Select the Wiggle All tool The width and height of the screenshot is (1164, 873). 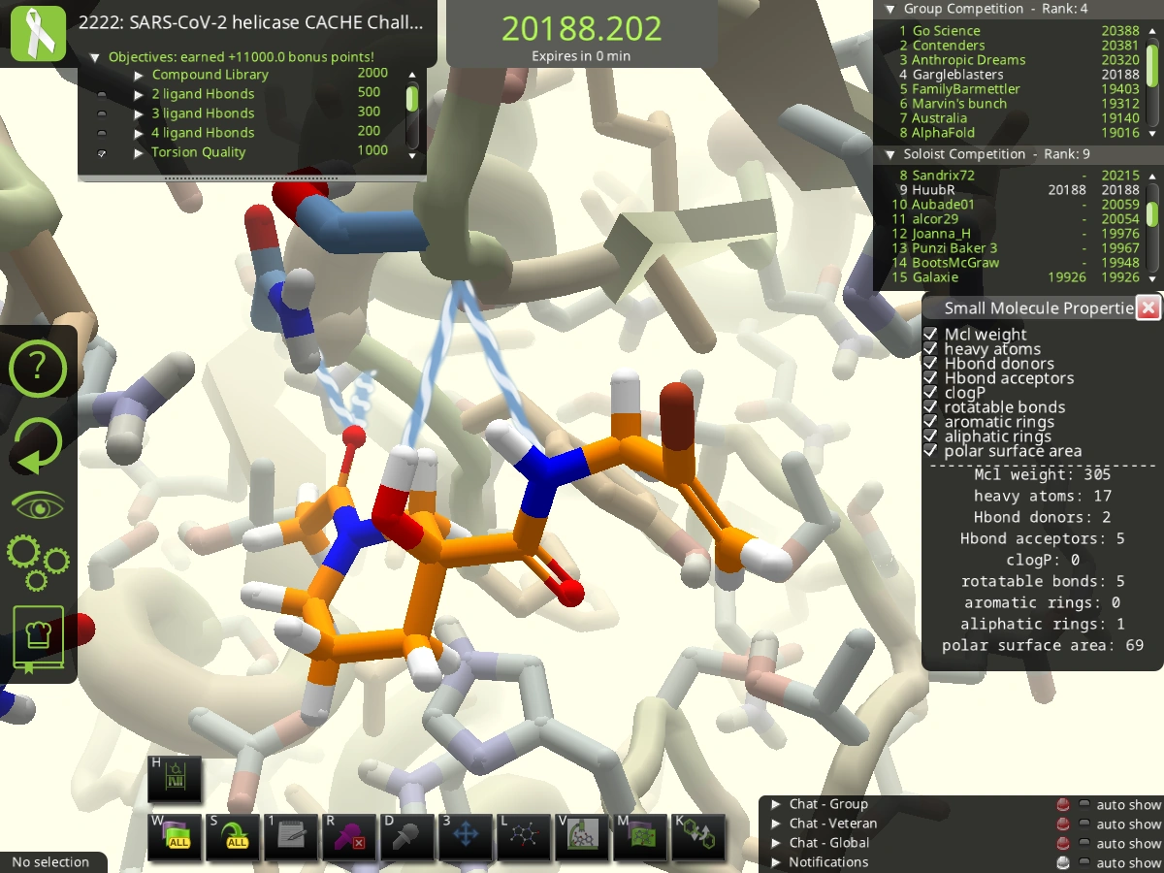pyautogui.click(x=175, y=837)
